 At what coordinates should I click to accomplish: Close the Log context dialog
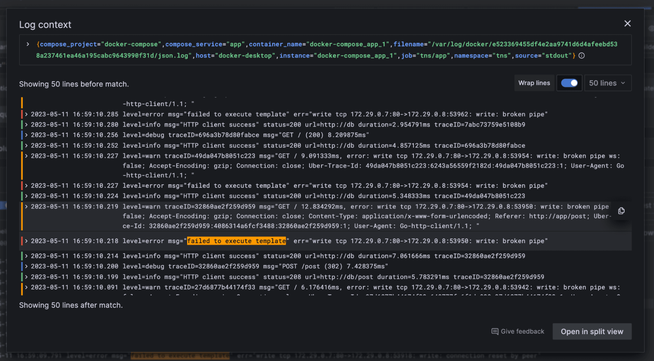627,24
